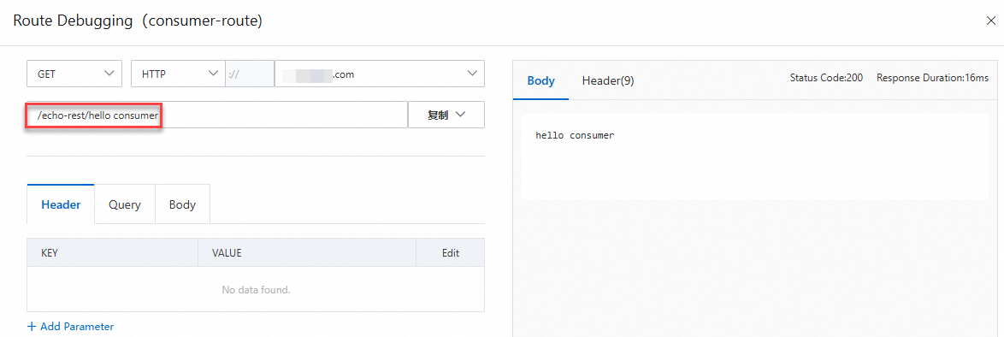The width and height of the screenshot is (1004, 337).
Task: Open the request Body tab
Action: (182, 205)
